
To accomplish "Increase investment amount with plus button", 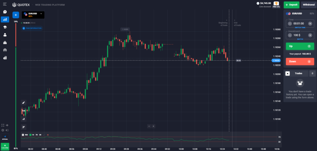I will tap(310, 35).
